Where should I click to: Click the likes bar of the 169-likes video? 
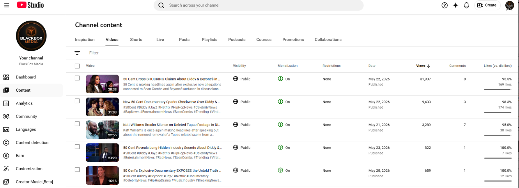click(x=498, y=89)
